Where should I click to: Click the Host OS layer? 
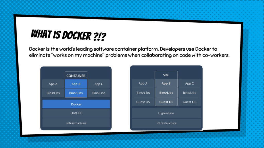tap(76, 113)
